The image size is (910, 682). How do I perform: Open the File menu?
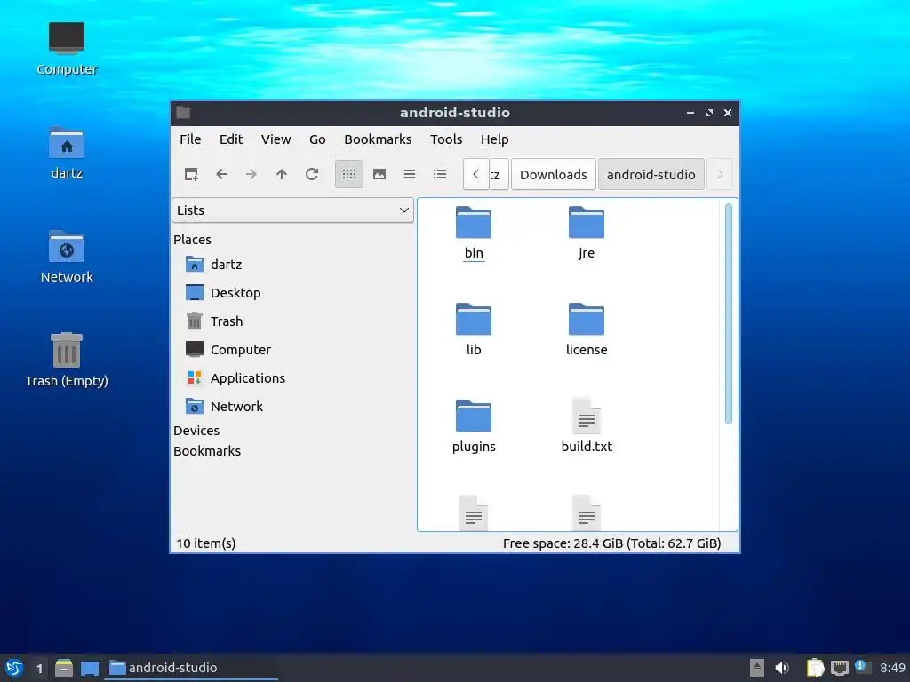coord(190,139)
